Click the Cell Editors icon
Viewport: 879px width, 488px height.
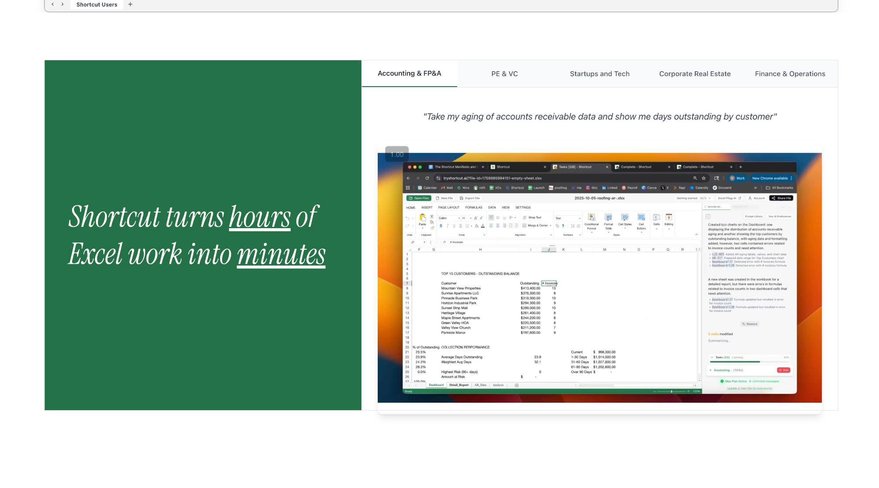(x=641, y=218)
